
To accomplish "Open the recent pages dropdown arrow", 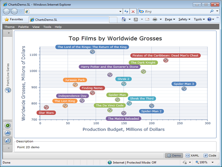I will (21, 11).
